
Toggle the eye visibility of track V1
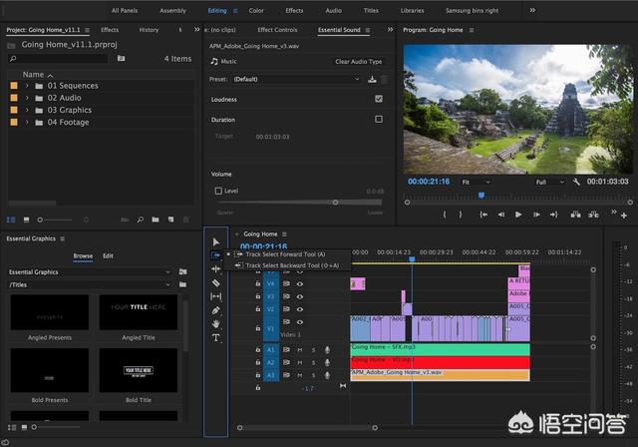300,322
